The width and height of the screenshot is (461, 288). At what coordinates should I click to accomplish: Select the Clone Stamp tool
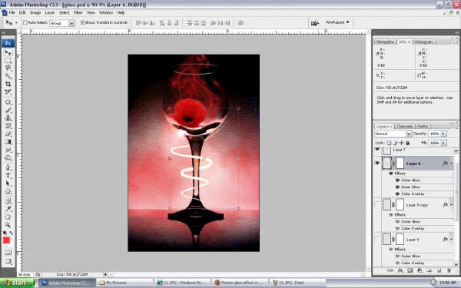(x=8, y=118)
